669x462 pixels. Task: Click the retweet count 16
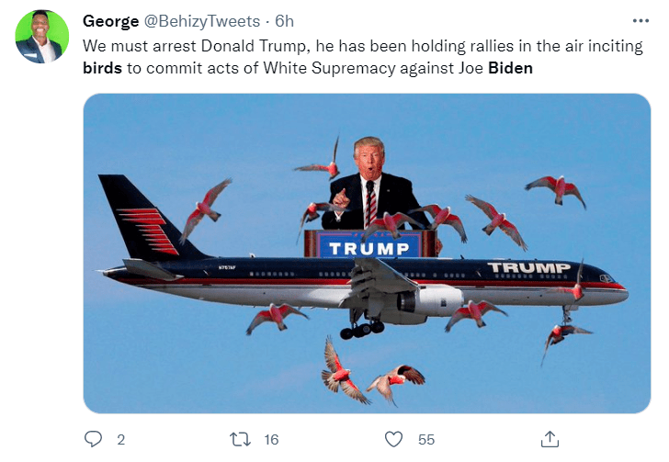(271, 440)
